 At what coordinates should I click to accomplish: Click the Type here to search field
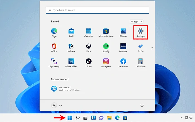pyautogui.click(x=97, y=10)
